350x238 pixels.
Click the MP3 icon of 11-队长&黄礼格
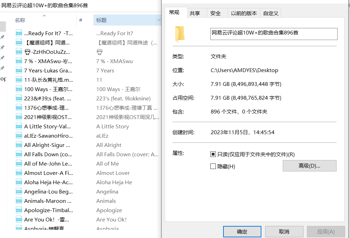[x=19, y=80]
